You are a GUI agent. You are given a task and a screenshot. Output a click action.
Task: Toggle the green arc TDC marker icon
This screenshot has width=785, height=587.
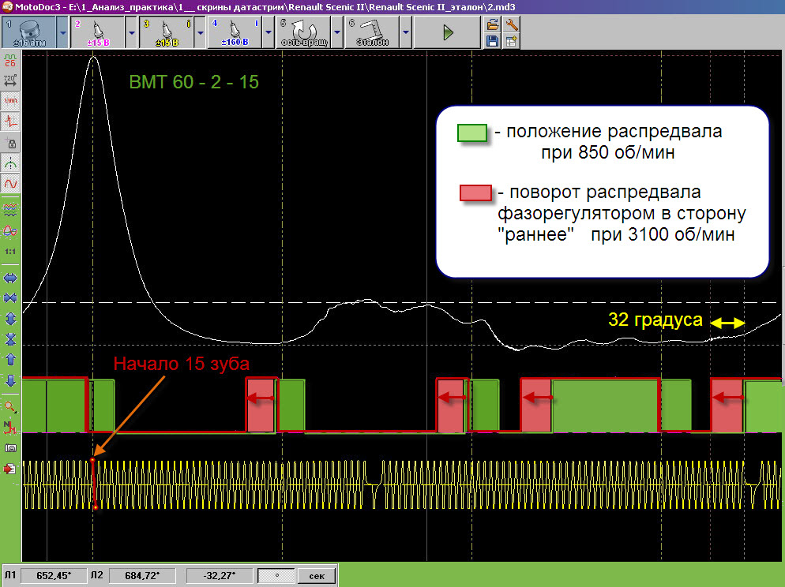(x=10, y=163)
